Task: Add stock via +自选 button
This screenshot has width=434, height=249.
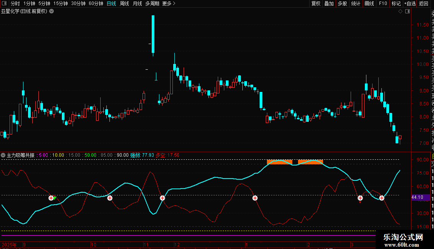Action: (410, 3)
